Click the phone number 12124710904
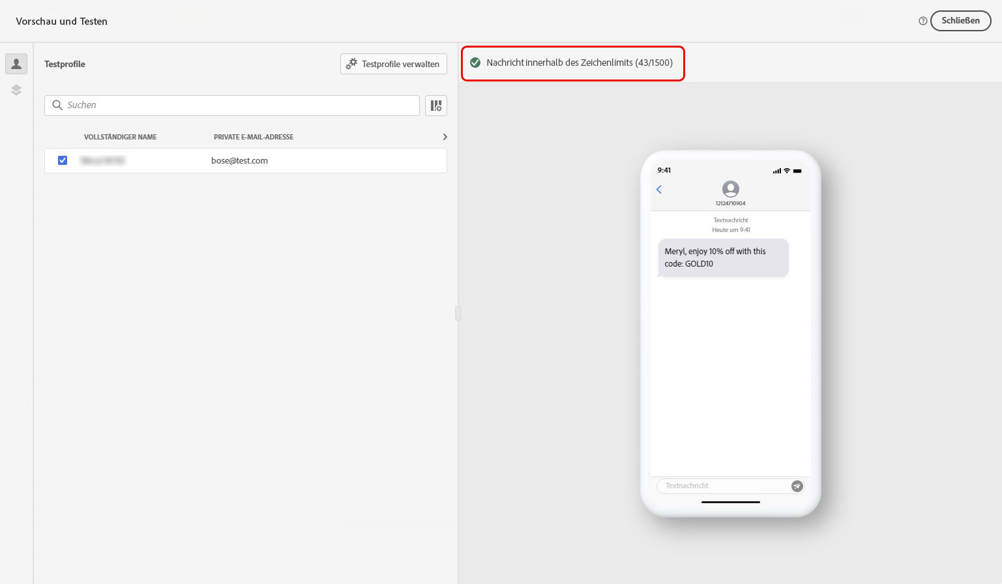 731,203
